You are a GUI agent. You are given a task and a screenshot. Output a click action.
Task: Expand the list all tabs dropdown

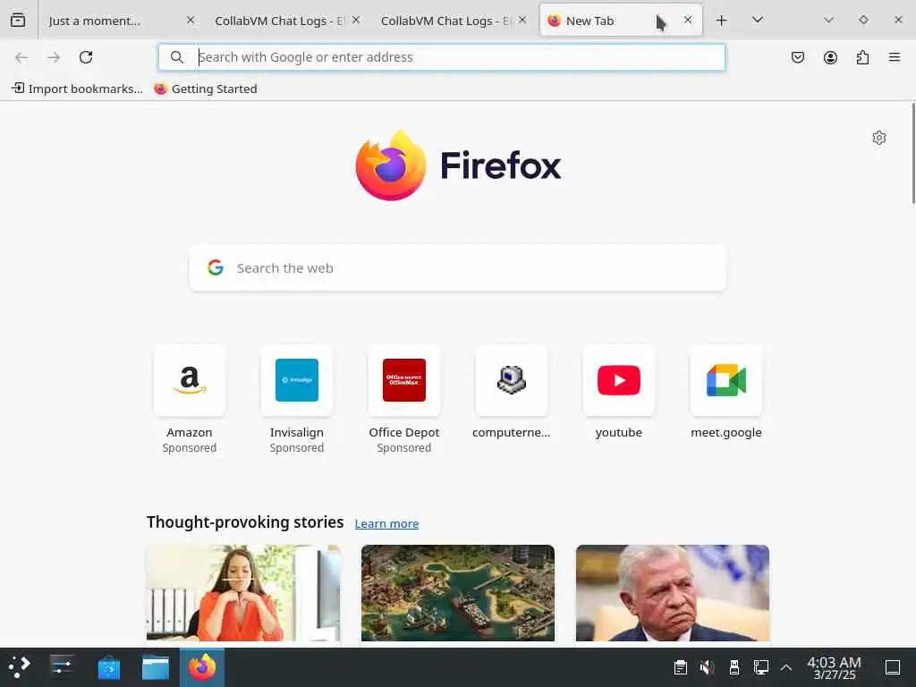(x=758, y=21)
